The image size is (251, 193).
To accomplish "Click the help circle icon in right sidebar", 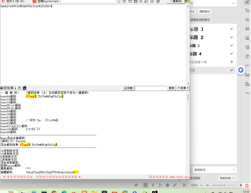I will coord(247,56).
